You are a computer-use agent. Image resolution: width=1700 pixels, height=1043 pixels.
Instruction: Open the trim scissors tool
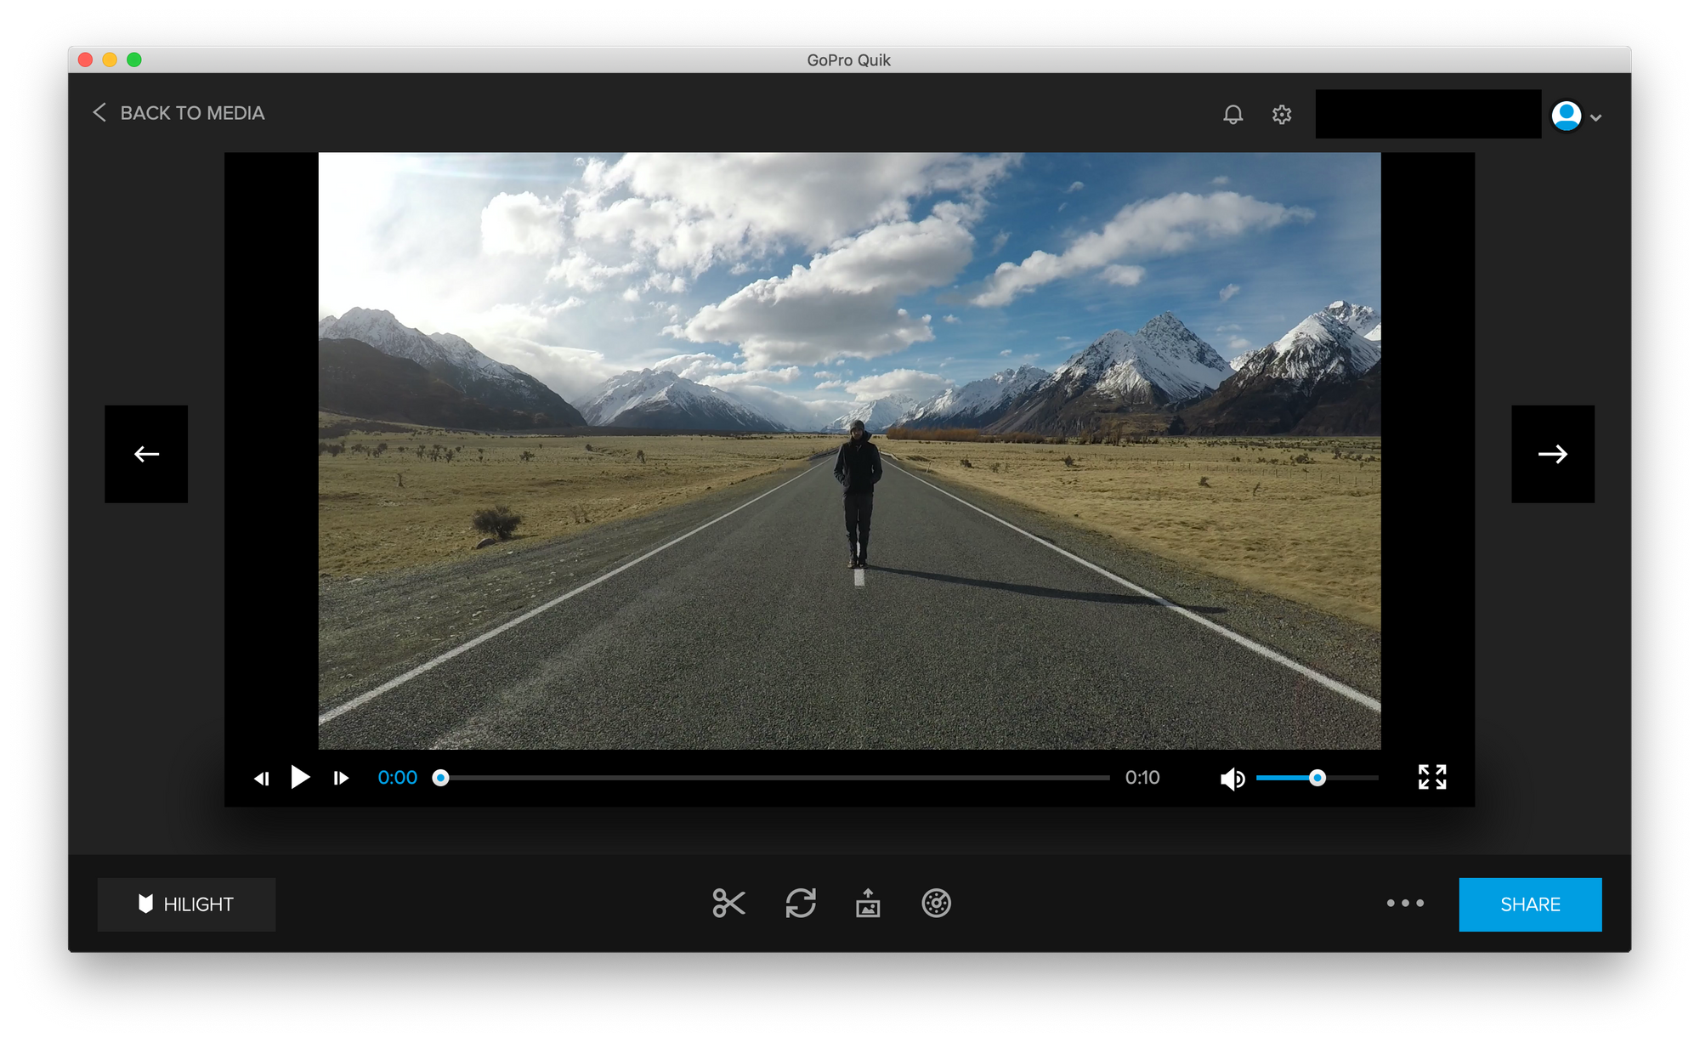(728, 903)
